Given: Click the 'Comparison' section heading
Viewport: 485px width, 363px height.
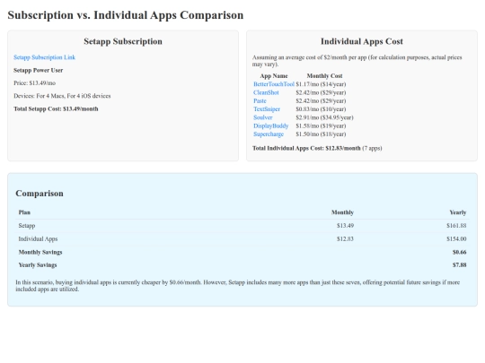Looking at the screenshot, I should (x=40, y=194).
